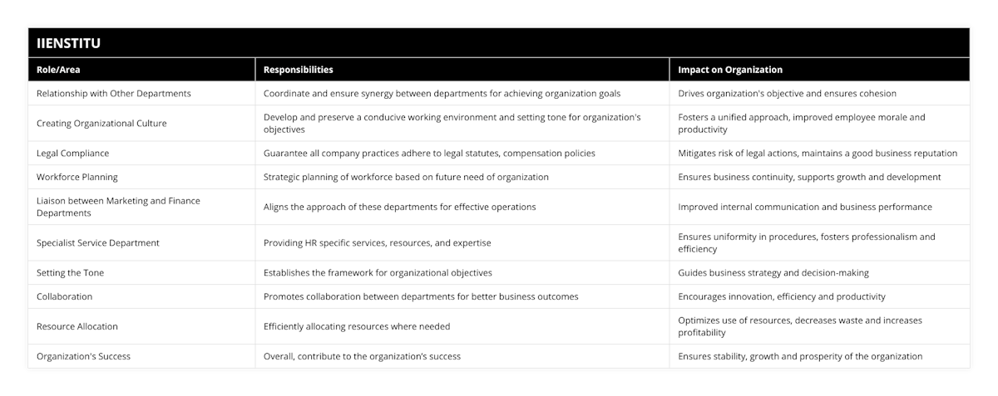Click the Legal Compliance row label
The height and width of the screenshot is (396, 998).
[73, 154]
